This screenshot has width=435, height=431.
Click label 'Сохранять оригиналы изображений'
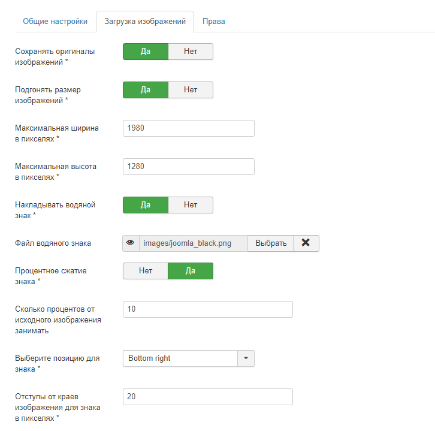point(55,56)
